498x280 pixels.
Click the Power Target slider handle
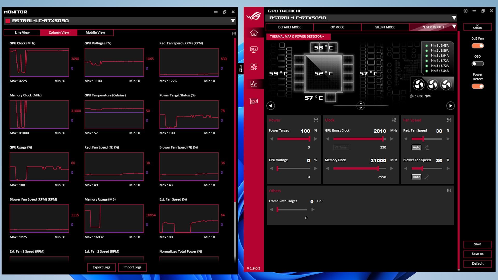point(309,139)
